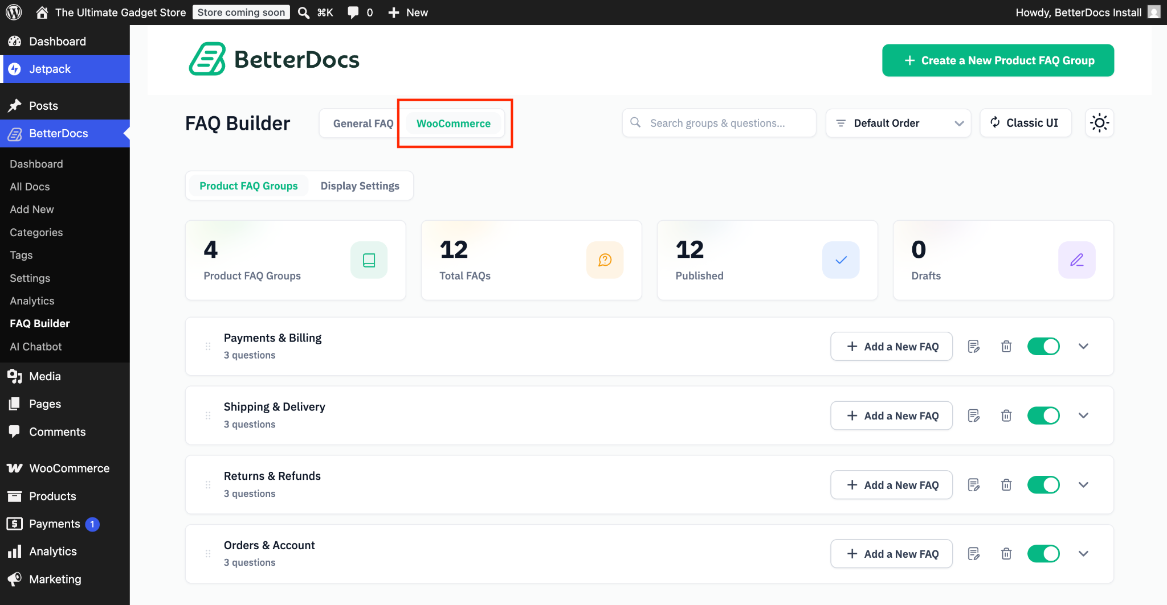Click the BetterDocs logo in header
This screenshot has width=1167, height=605.
click(274, 59)
